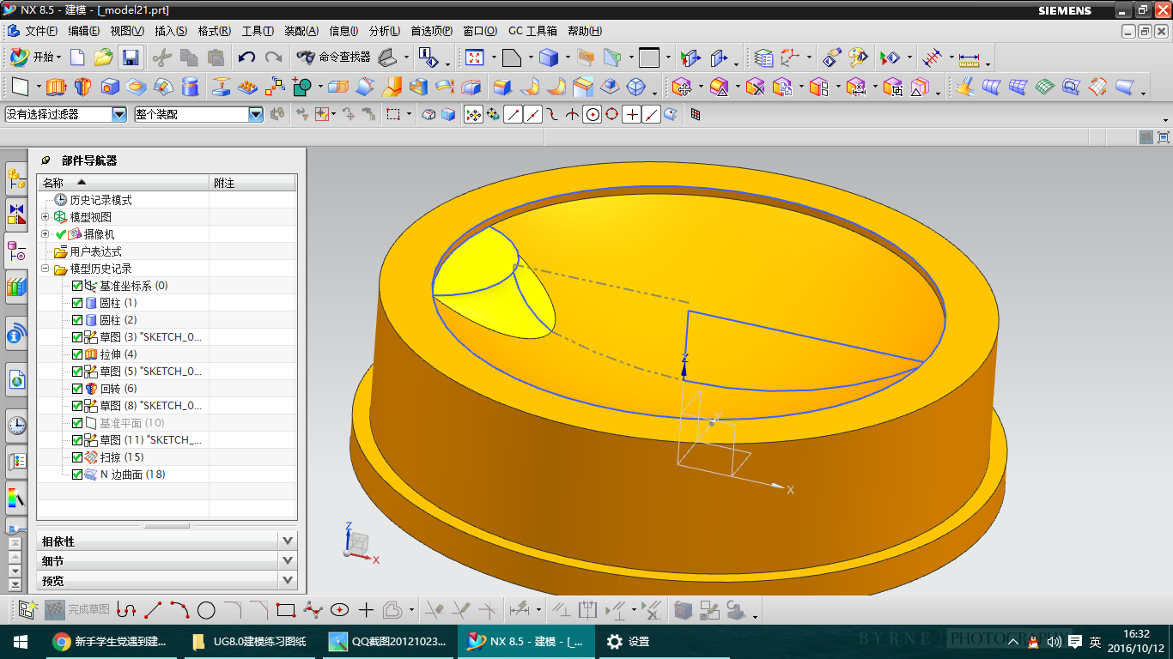This screenshot has height=659, width=1173.
Task: Select the Profile sketch tool
Action: tap(127, 610)
